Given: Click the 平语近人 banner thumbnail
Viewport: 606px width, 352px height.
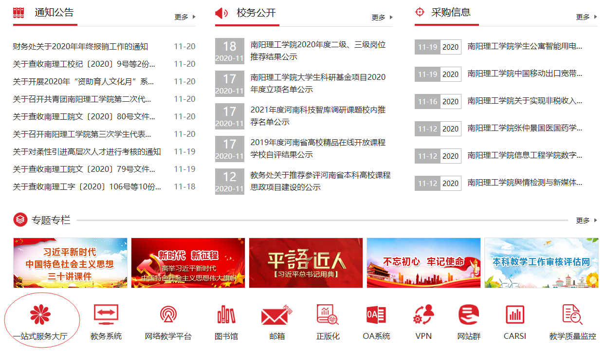Looking at the screenshot, I should 306,263.
